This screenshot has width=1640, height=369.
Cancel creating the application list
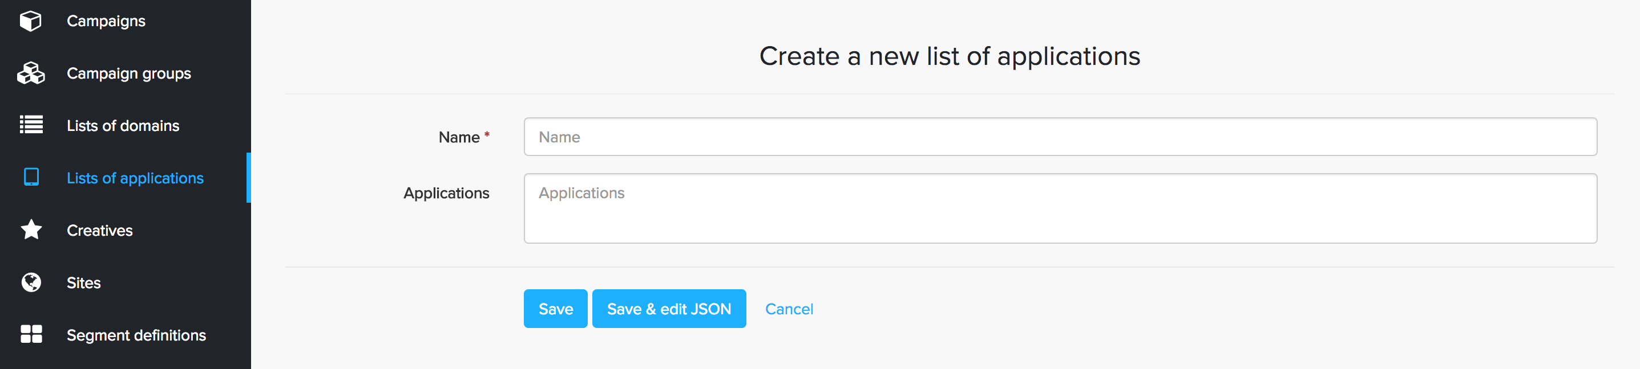[789, 309]
